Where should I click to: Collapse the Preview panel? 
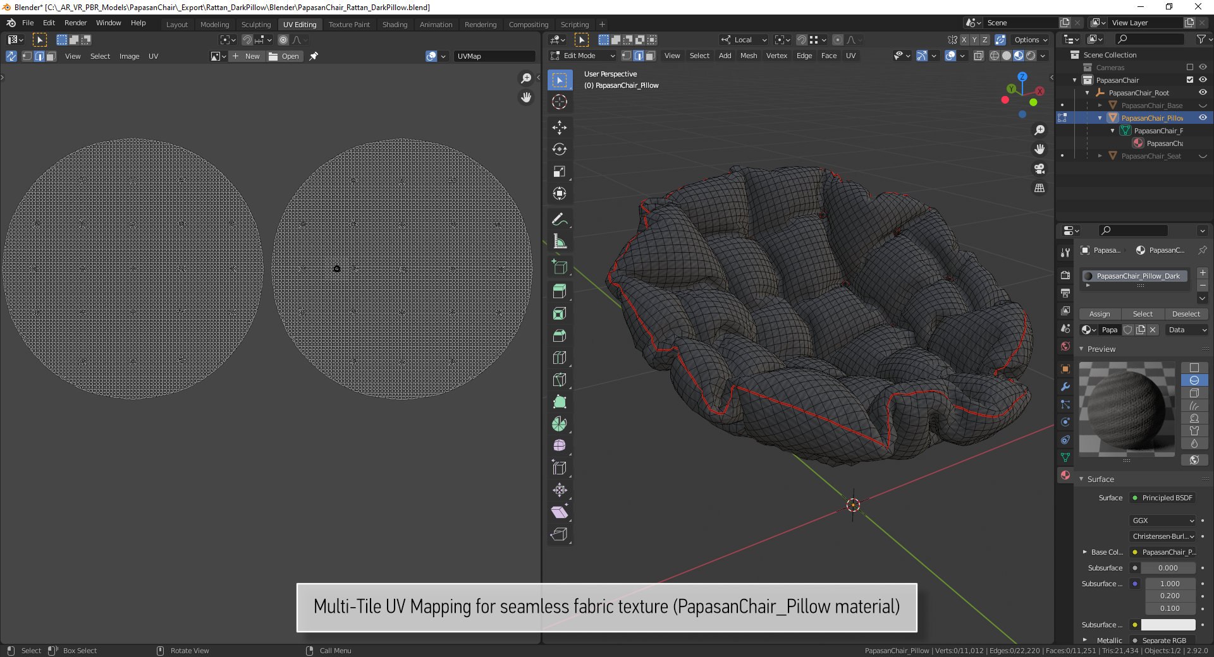(x=1081, y=349)
